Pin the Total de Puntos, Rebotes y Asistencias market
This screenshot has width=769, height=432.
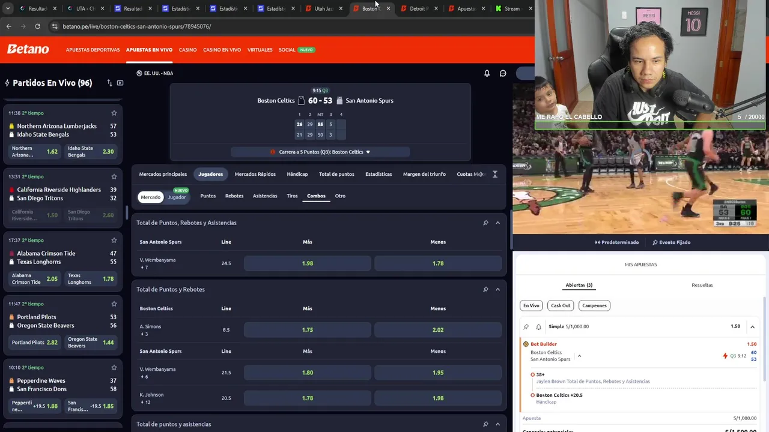[x=485, y=223]
